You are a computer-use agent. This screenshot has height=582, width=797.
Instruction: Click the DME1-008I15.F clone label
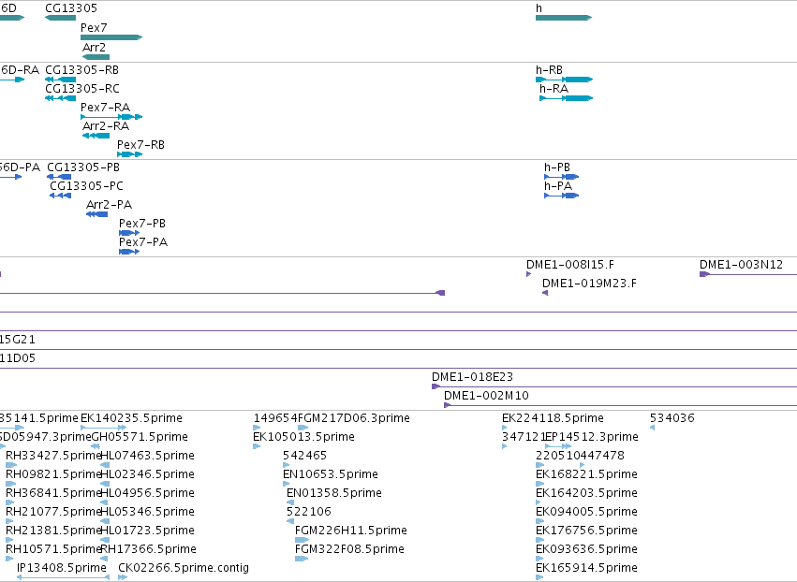point(570,265)
